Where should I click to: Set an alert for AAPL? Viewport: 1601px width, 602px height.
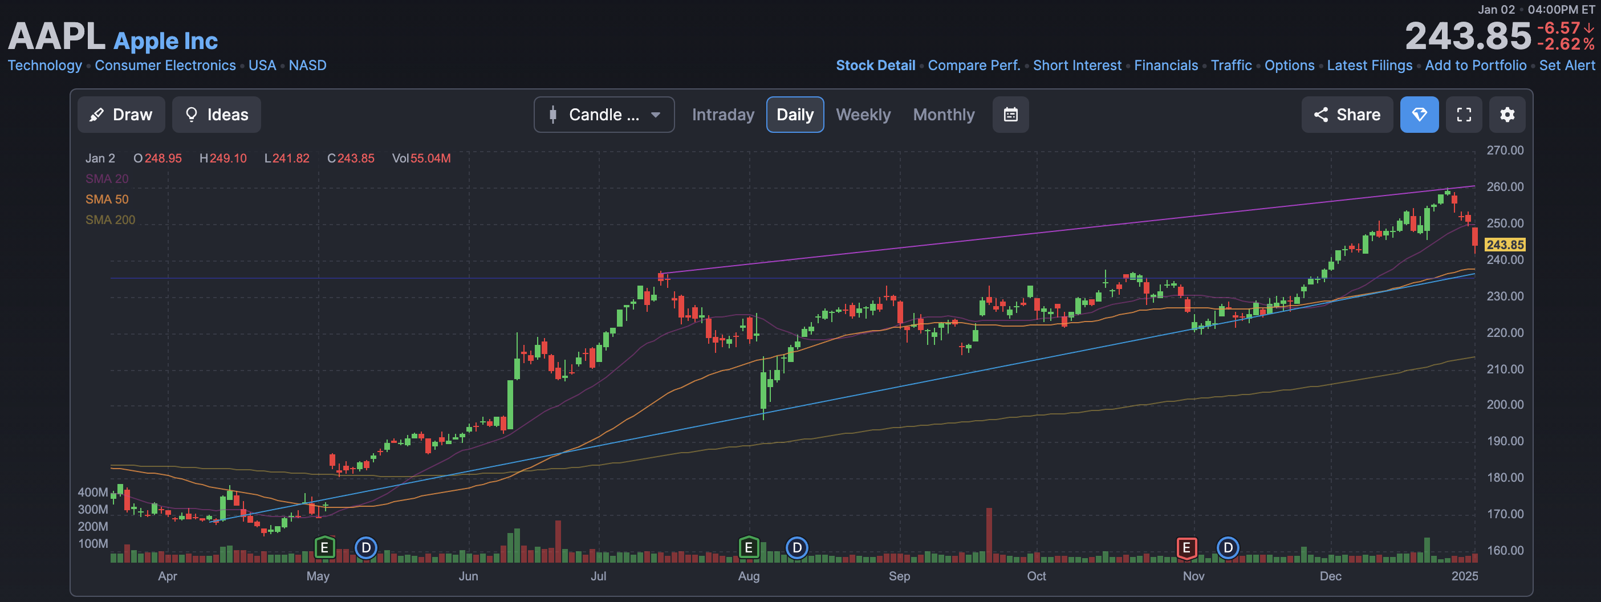pyautogui.click(x=1567, y=65)
